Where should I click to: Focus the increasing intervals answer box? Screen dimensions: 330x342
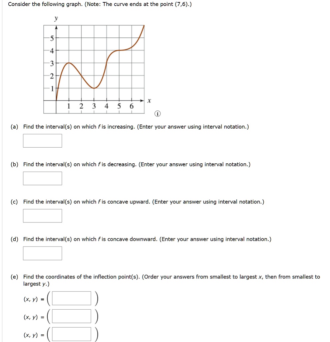42,141
